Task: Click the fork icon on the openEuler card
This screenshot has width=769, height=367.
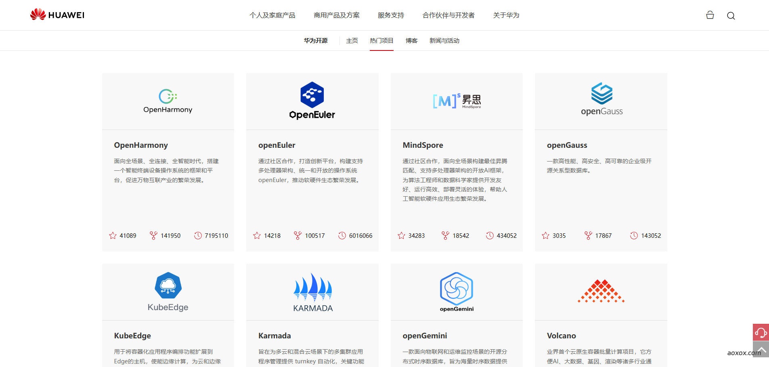Action: click(298, 235)
